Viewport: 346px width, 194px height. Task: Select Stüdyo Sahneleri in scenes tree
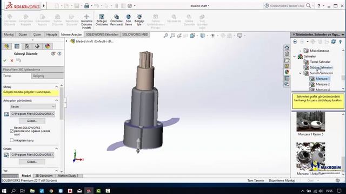(321, 67)
